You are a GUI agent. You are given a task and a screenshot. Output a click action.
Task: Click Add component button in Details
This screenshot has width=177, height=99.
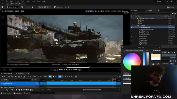point(164,53)
